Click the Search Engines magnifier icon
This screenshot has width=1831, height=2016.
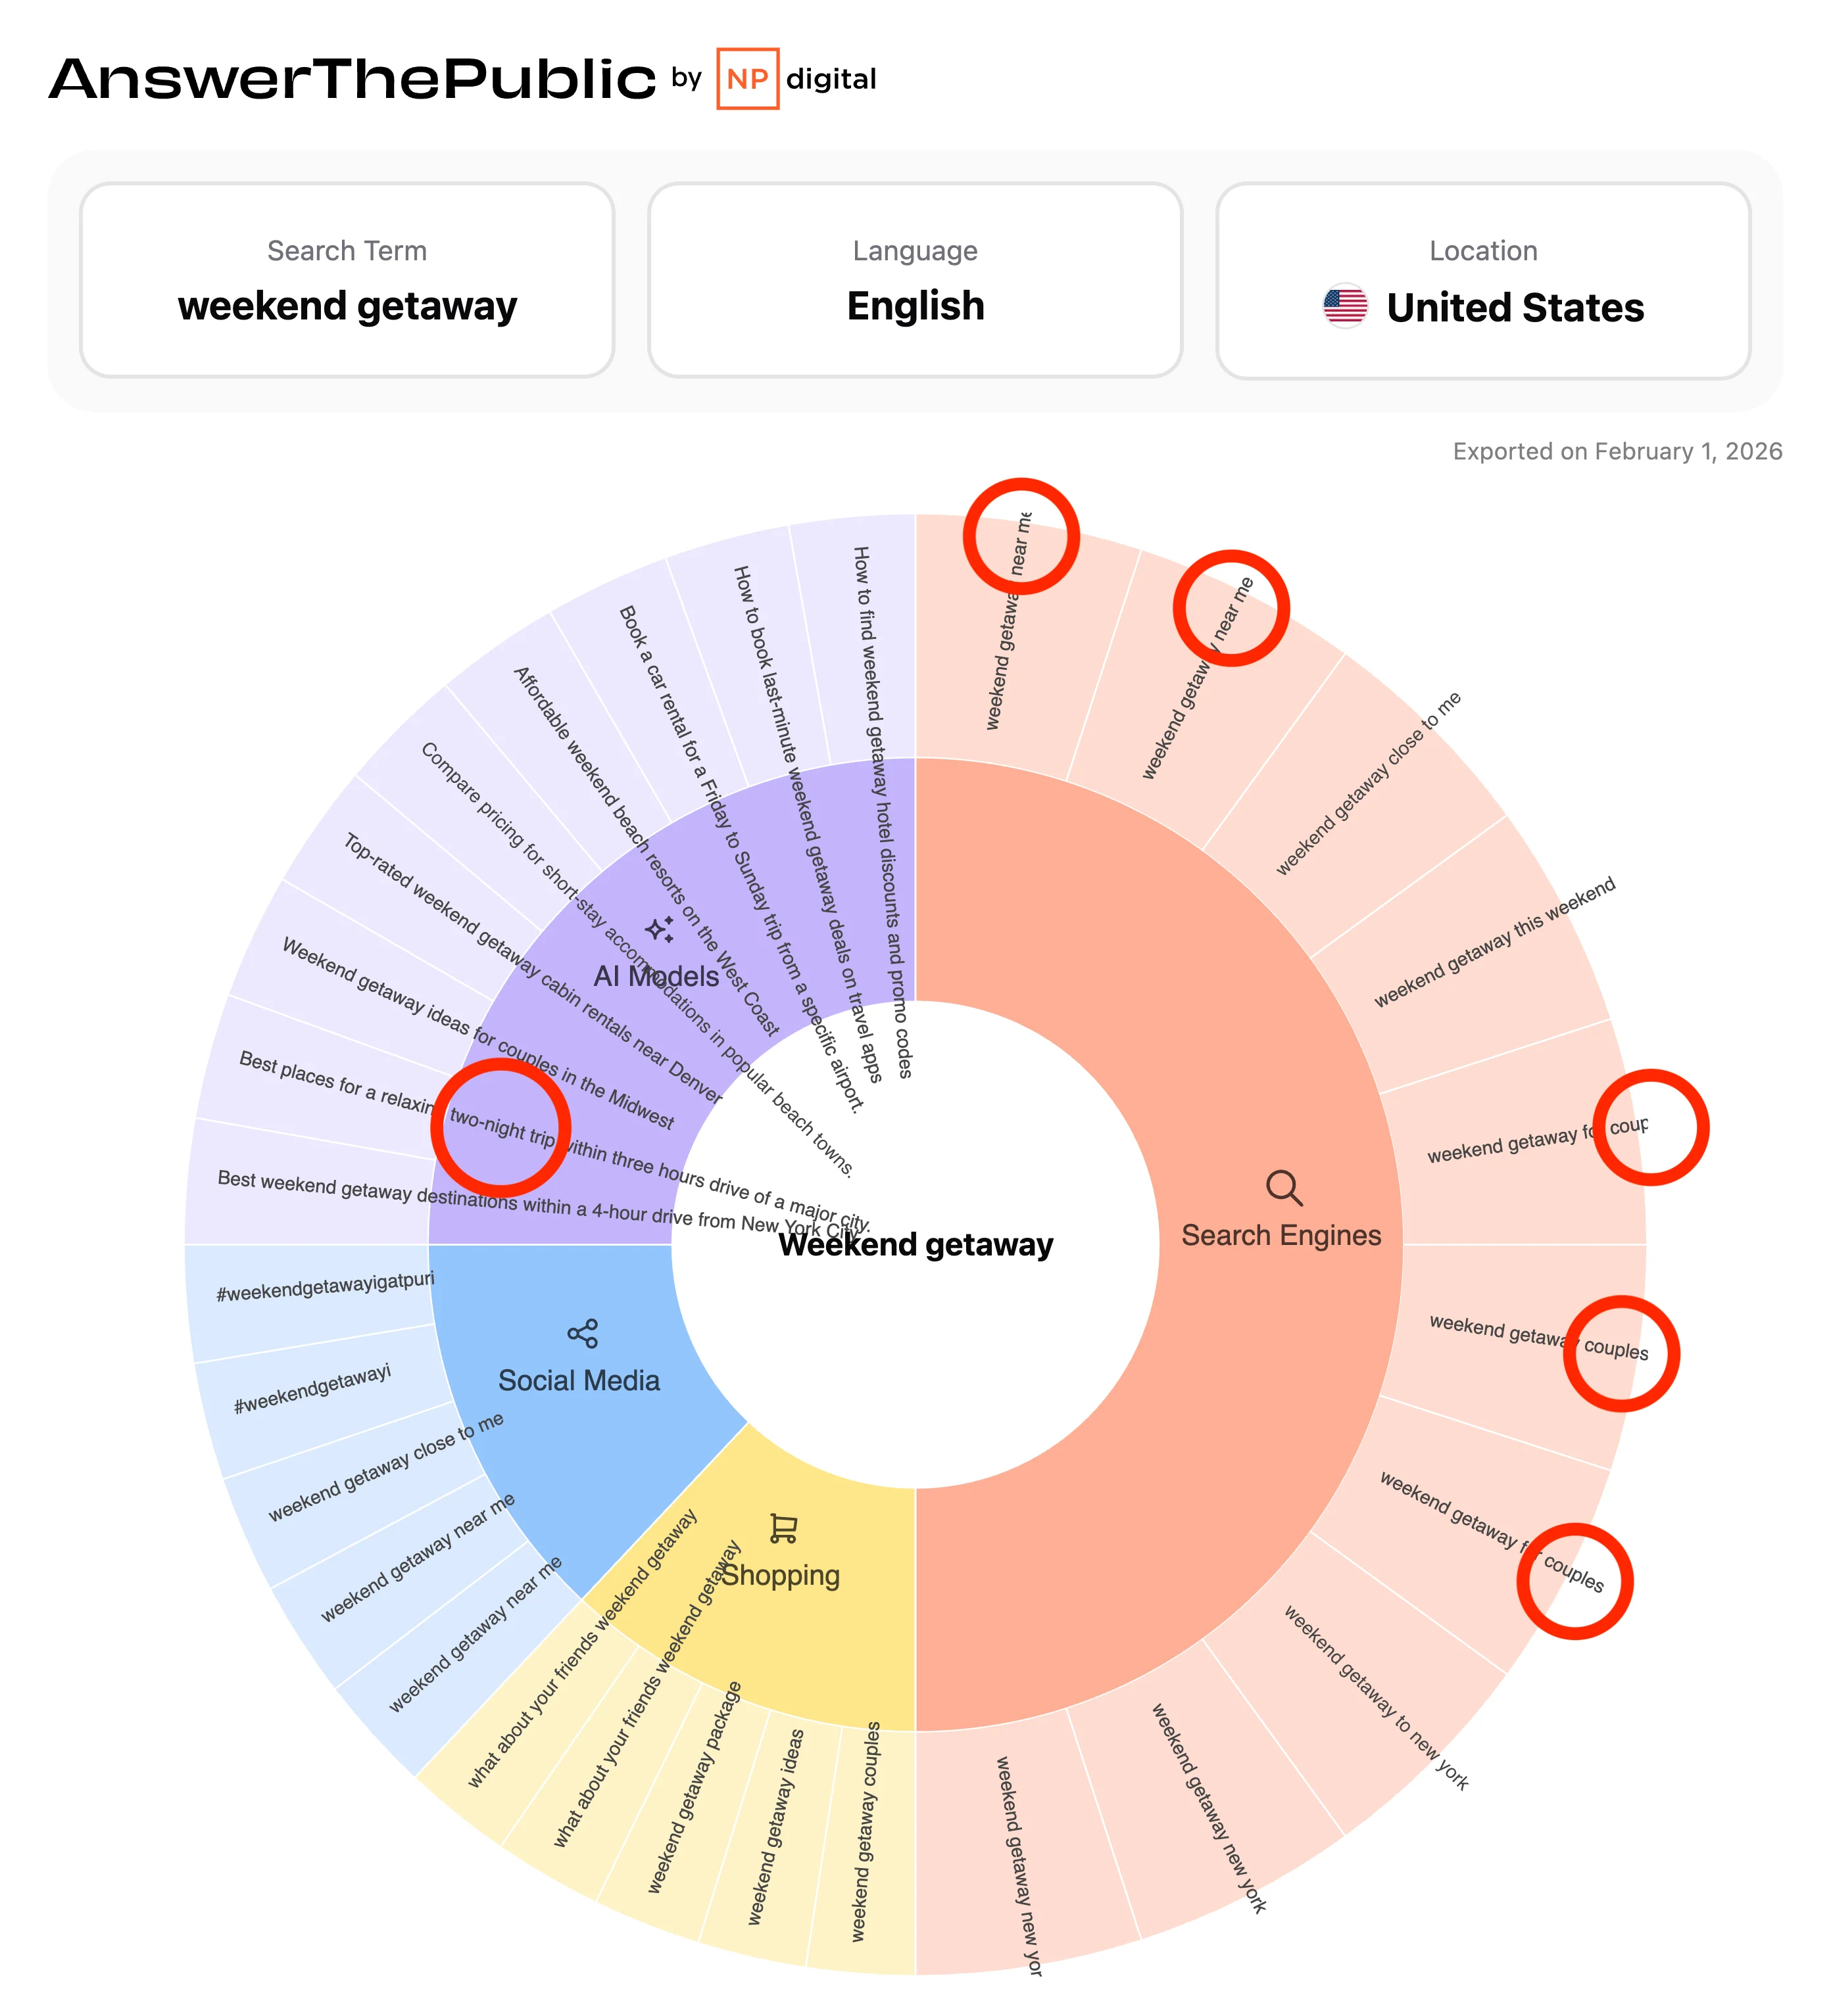pyautogui.click(x=1282, y=1188)
